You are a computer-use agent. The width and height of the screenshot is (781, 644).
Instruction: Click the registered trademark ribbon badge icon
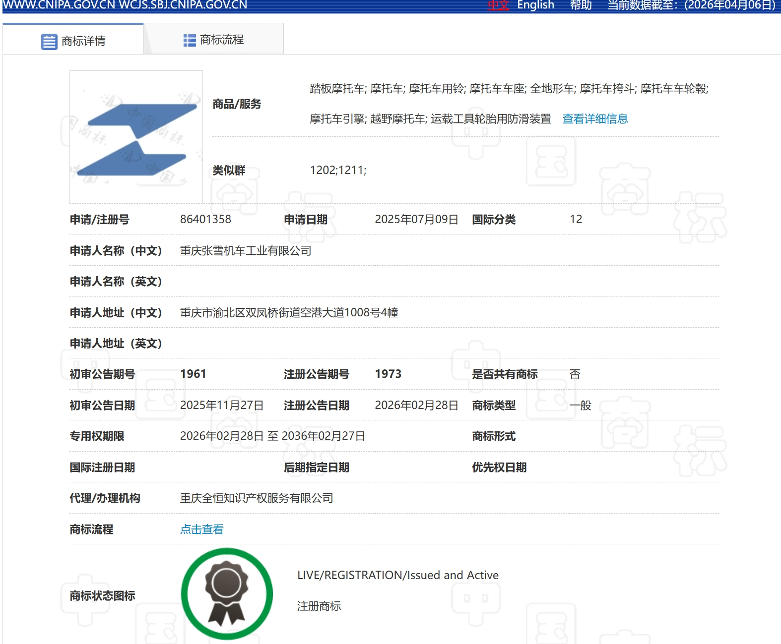pos(227,593)
